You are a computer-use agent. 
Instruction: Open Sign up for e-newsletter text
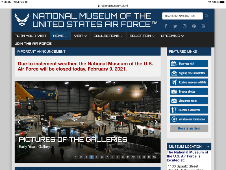(x=192, y=73)
